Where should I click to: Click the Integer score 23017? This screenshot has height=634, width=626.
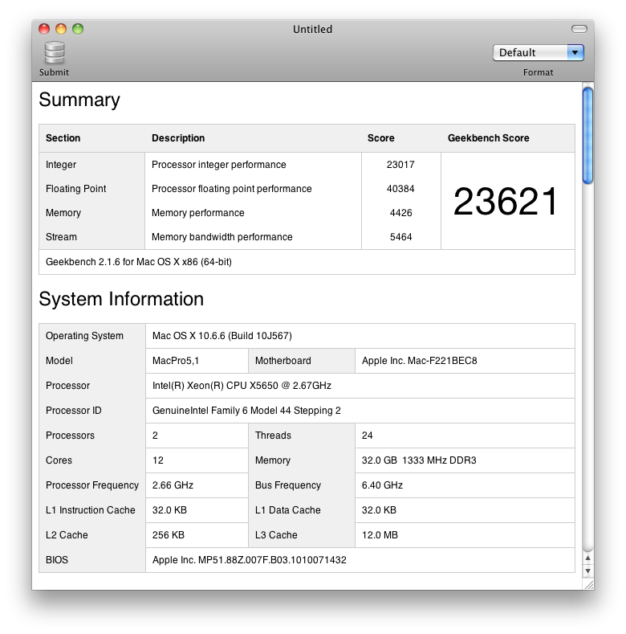pyautogui.click(x=400, y=165)
